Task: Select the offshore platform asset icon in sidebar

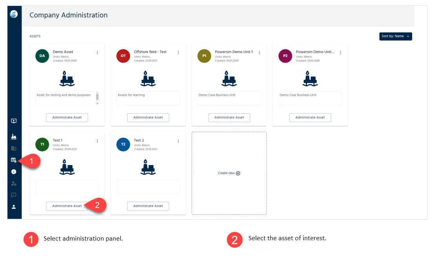Action: coord(13,136)
